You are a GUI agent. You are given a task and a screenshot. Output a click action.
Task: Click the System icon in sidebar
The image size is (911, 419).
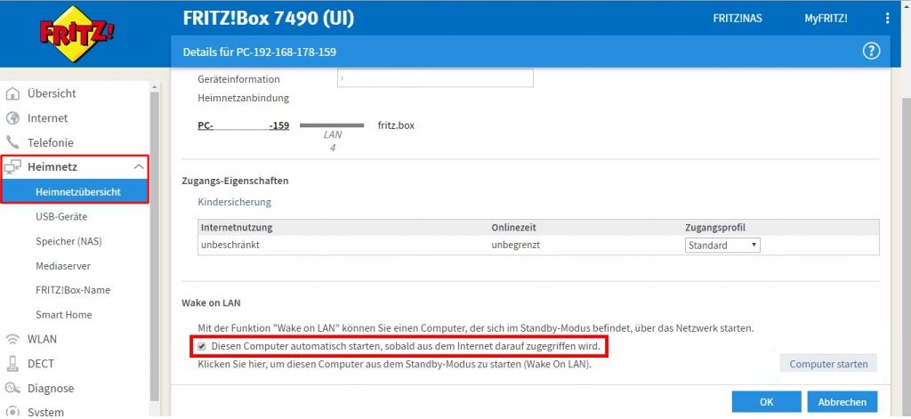[12, 412]
